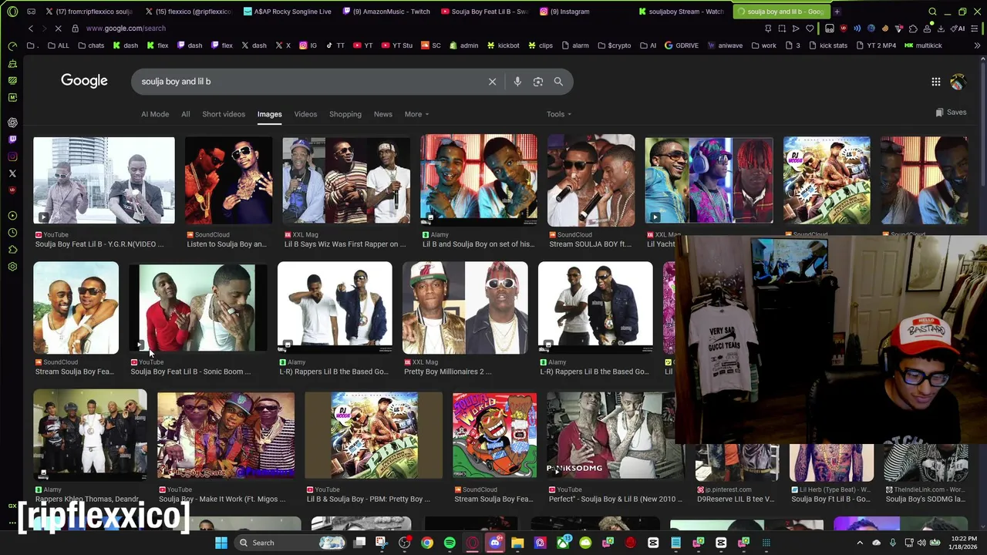Open Instagram in Opera sidebar
The width and height of the screenshot is (987, 555).
[x=12, y=156]
